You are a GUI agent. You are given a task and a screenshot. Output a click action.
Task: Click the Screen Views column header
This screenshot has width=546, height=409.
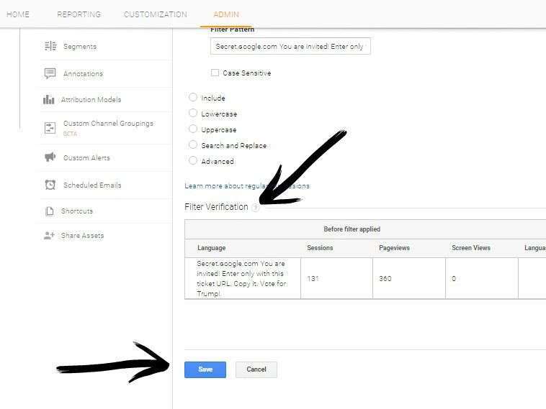[471, 248]
